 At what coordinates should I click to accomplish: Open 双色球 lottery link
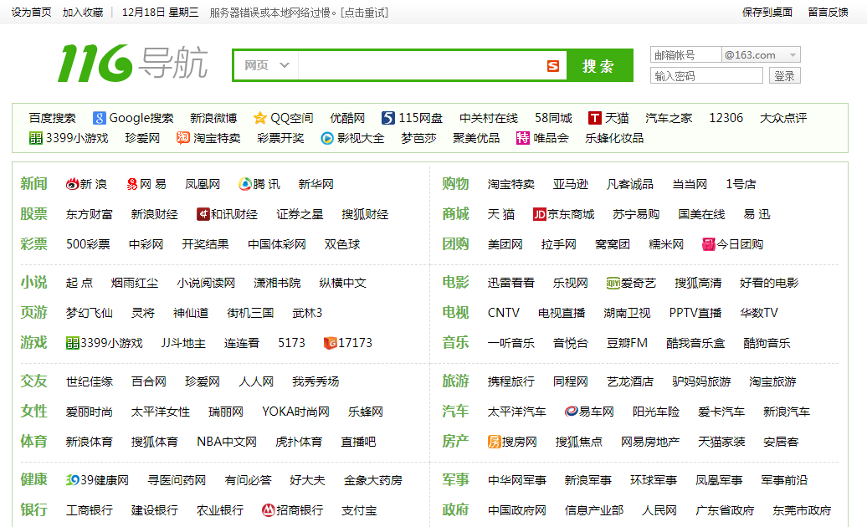[x=342, y=244]
